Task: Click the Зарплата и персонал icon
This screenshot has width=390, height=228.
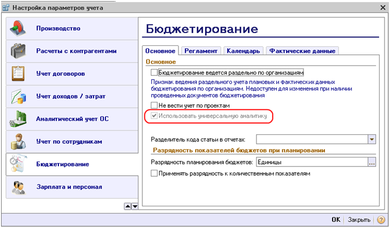Action: pyautogui.click(x=18, y=187)
